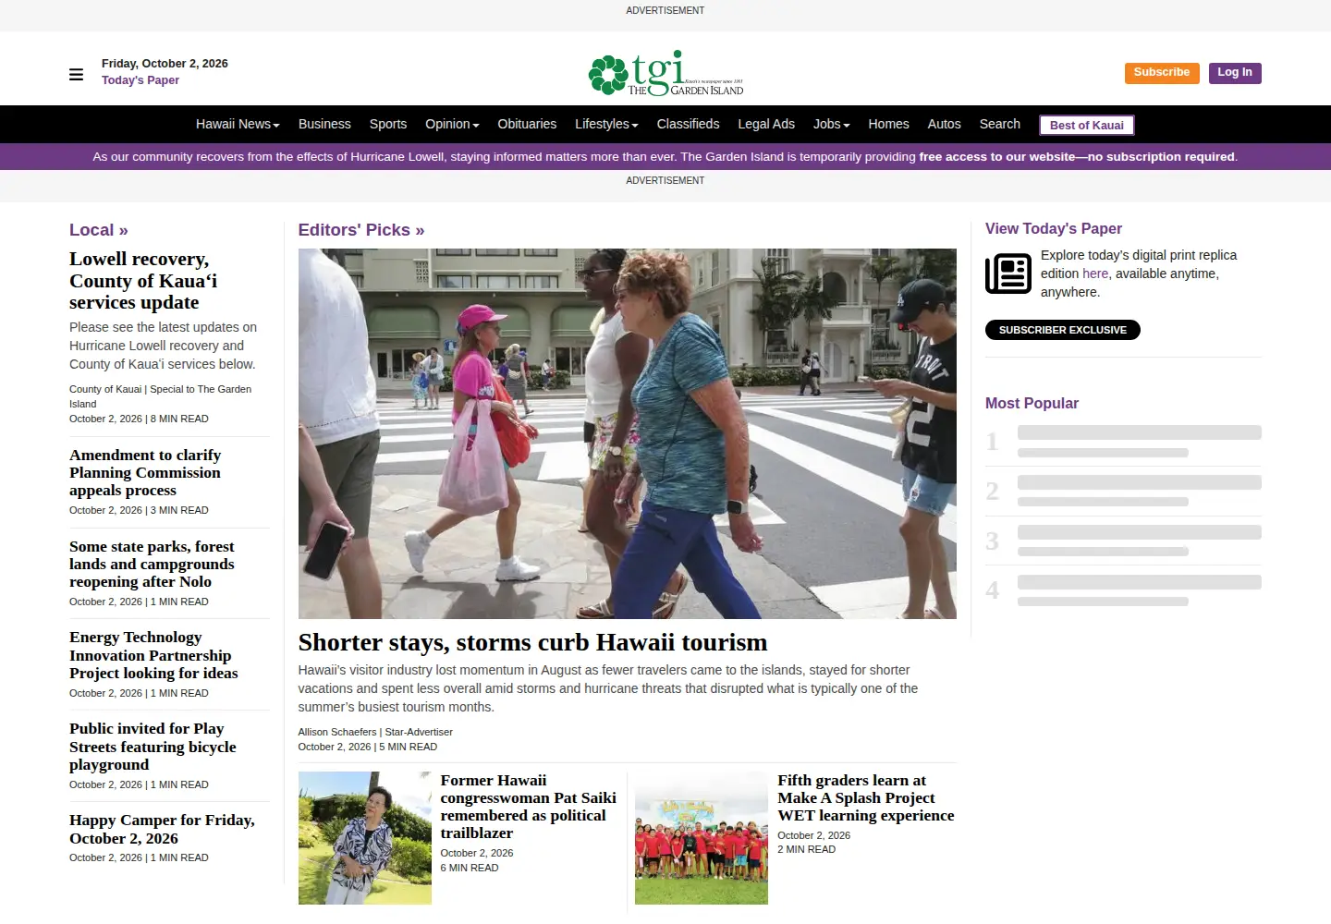Click the Hurricane Lowell free access banner
1331x924 pixels.
(665, 156)
